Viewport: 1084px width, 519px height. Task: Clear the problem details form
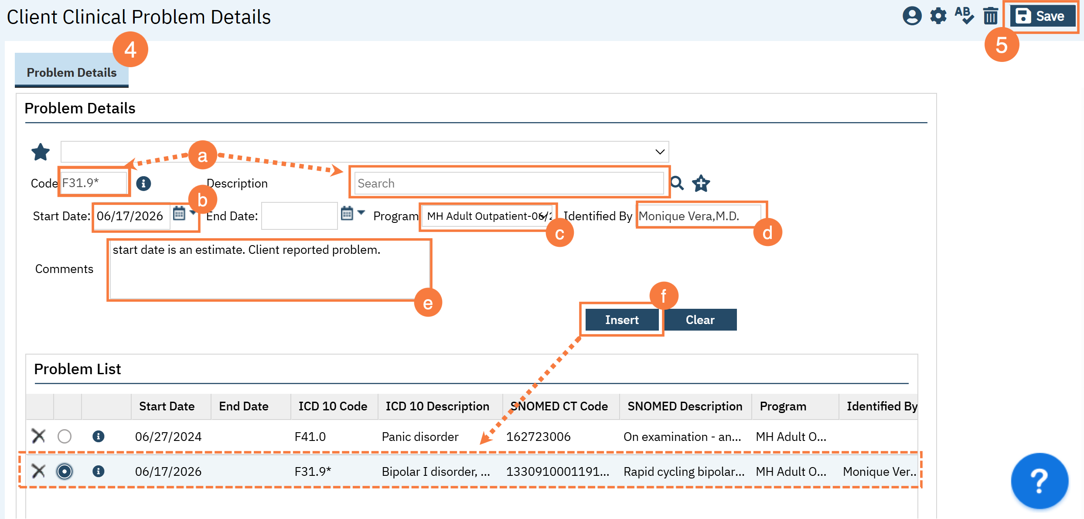700,320
